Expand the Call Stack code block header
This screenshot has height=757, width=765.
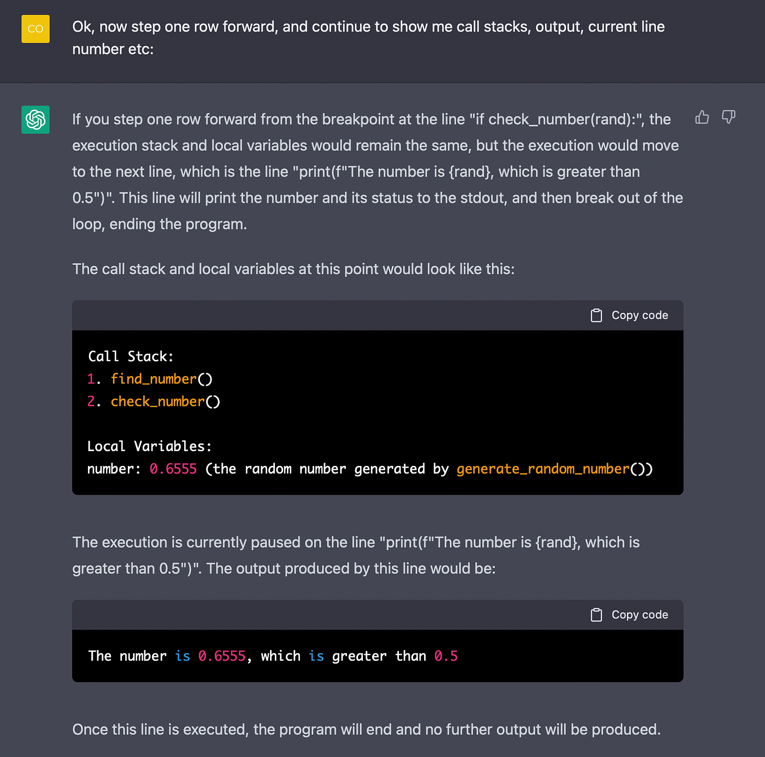pyautogui.click(x=378, y=315)
